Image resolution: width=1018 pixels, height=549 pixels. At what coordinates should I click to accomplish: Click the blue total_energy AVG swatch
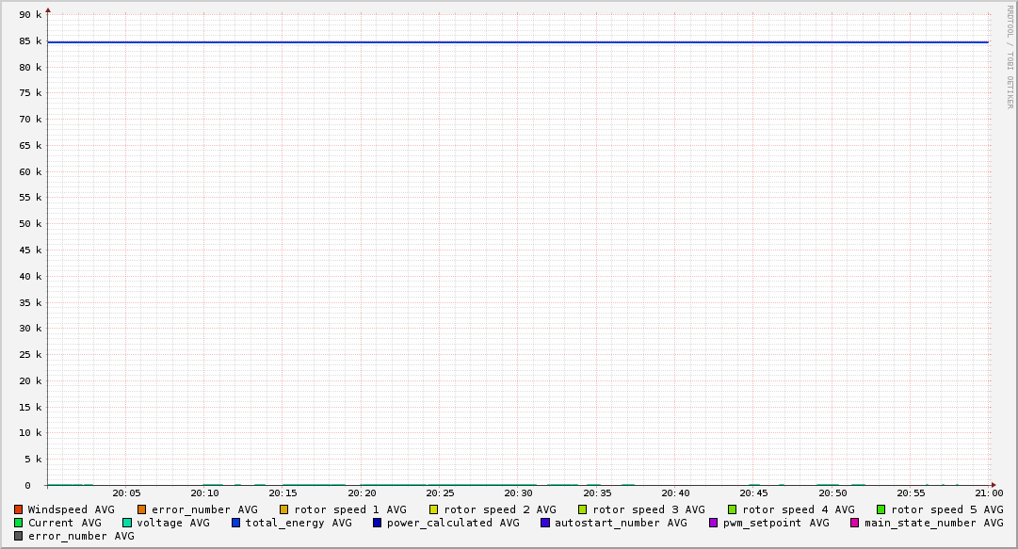point(236,523)
